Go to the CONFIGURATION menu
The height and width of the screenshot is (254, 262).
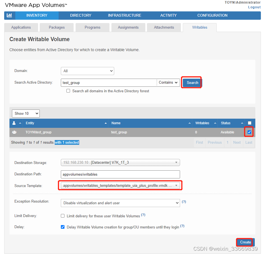212,15
